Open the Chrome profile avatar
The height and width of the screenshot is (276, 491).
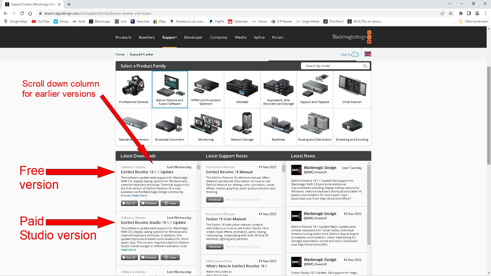[x=477, y=13]
